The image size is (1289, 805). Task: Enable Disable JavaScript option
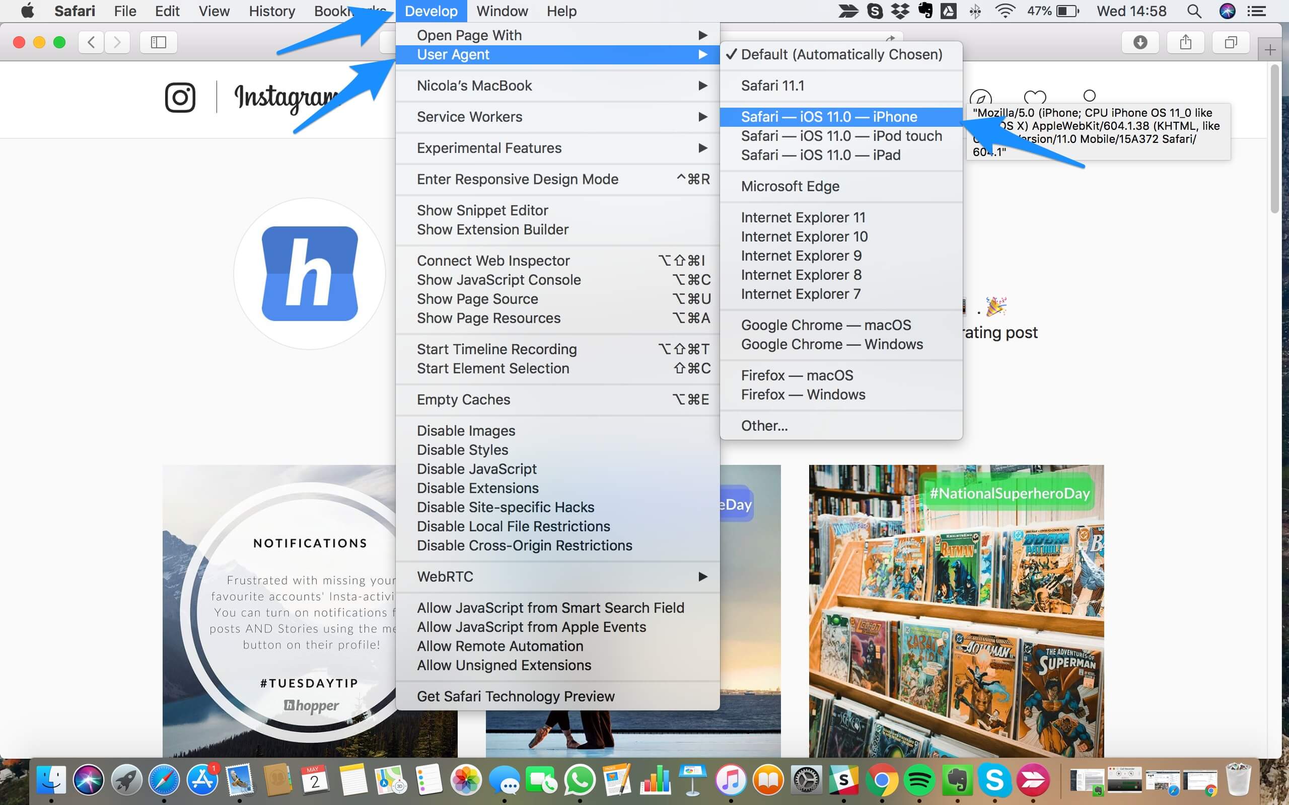(x=475, y=468)
